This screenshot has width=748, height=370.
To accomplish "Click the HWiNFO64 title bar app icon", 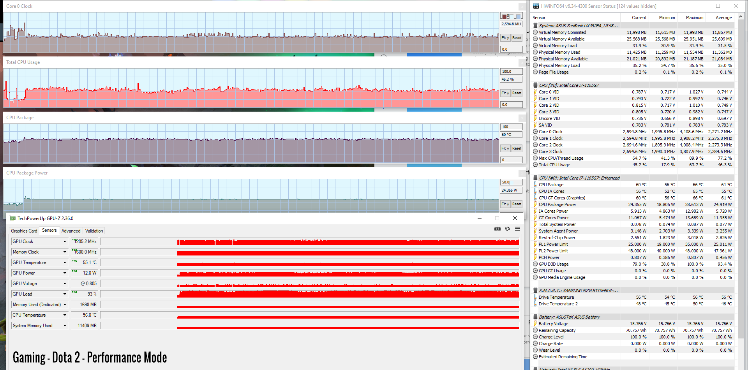I will (536, 6).
